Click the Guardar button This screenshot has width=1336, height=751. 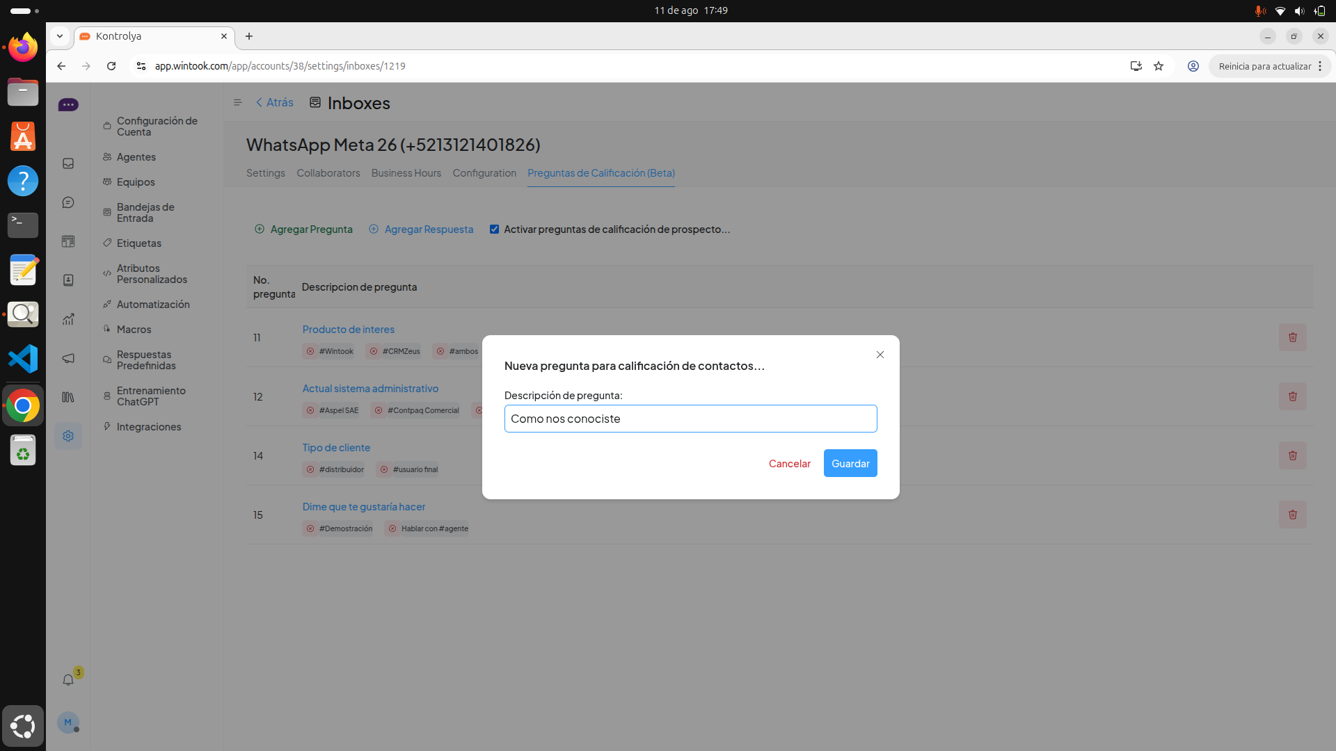point(850,463)
